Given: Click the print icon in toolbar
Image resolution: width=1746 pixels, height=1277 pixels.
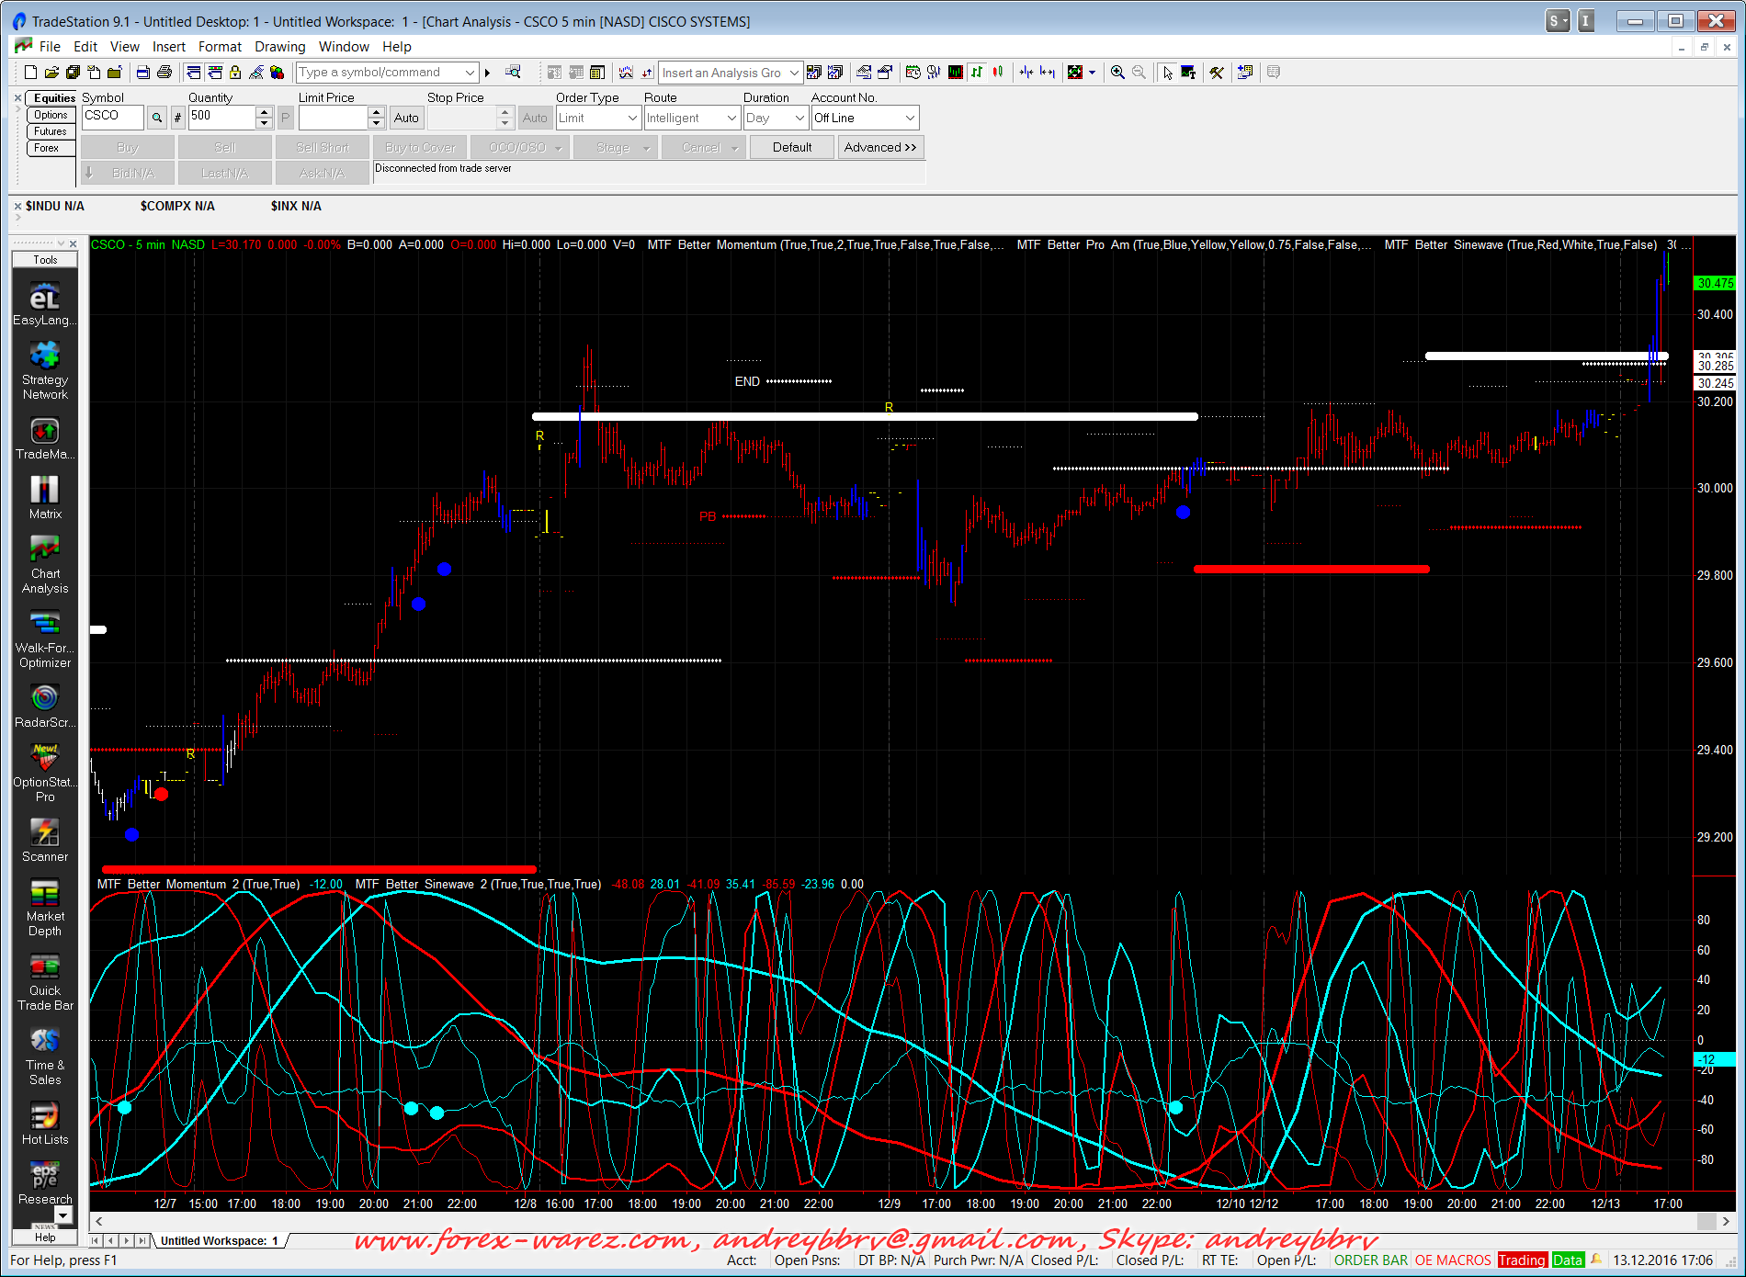Looking at the screenshot, I should 164,73.
